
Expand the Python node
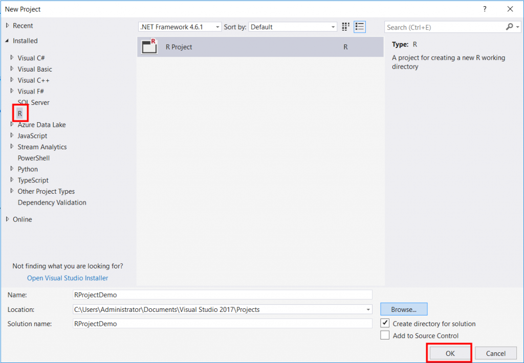pos(12,169)
